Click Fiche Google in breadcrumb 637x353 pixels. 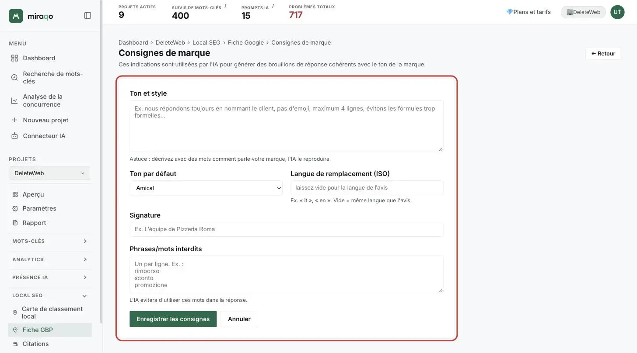(246, 42)
